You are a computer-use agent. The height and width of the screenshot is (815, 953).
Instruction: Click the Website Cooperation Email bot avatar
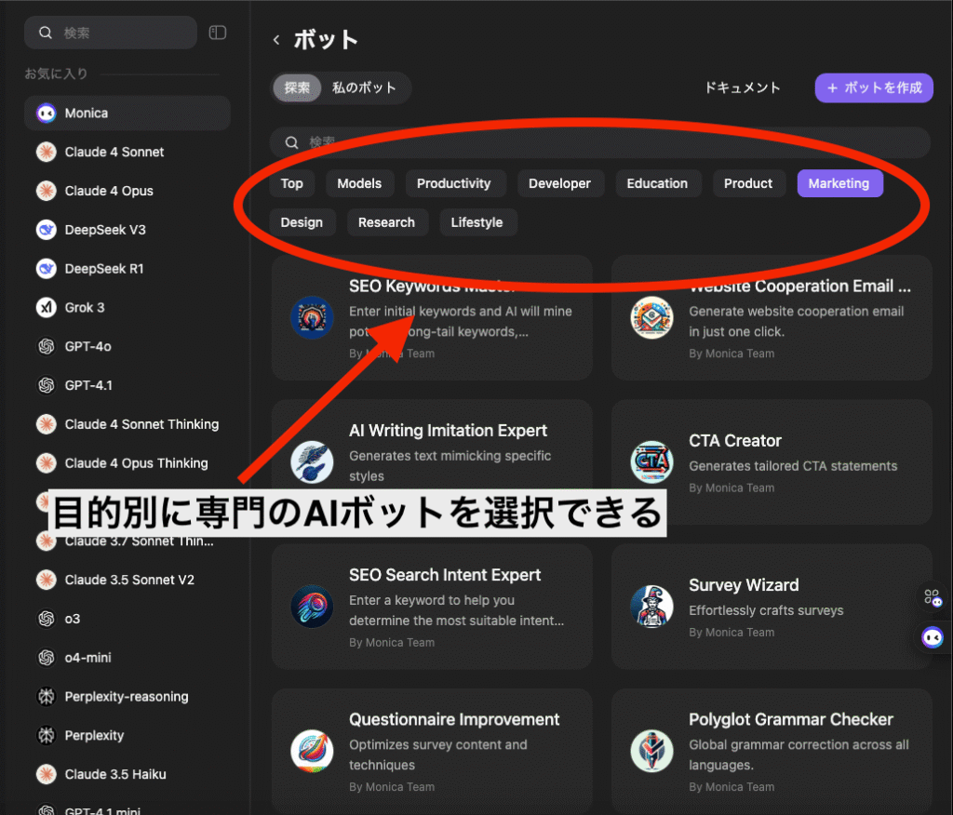[x=651, y=317]
